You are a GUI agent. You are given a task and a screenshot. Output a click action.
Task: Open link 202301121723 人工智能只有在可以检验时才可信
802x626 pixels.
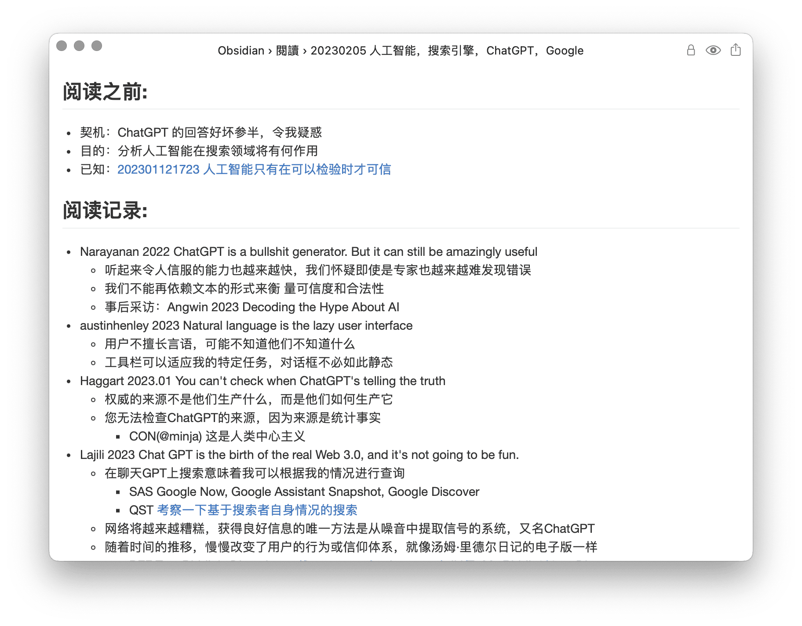coord(254,169)
